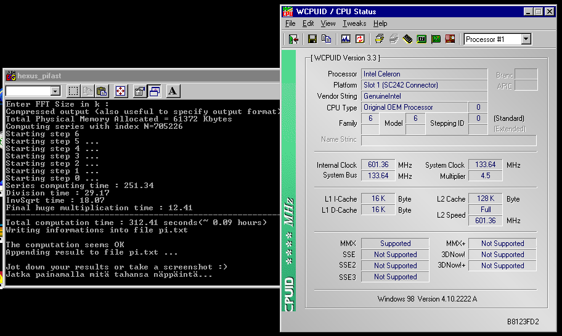Click the green monitor icon in WCPUID toolbar
562x336 pixels.
click(x=421, y=39)
